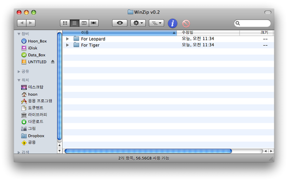The width and height of the screenshot is (288, 181).
Task: Click the status bar item count text
Action: pyautogui.click(x=144, y=158)
